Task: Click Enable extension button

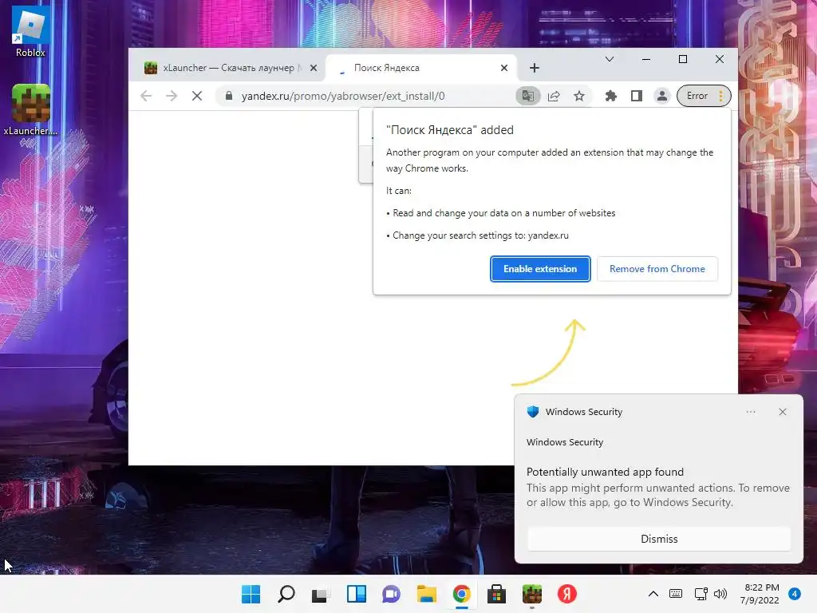Action: [x=540, y=269]
